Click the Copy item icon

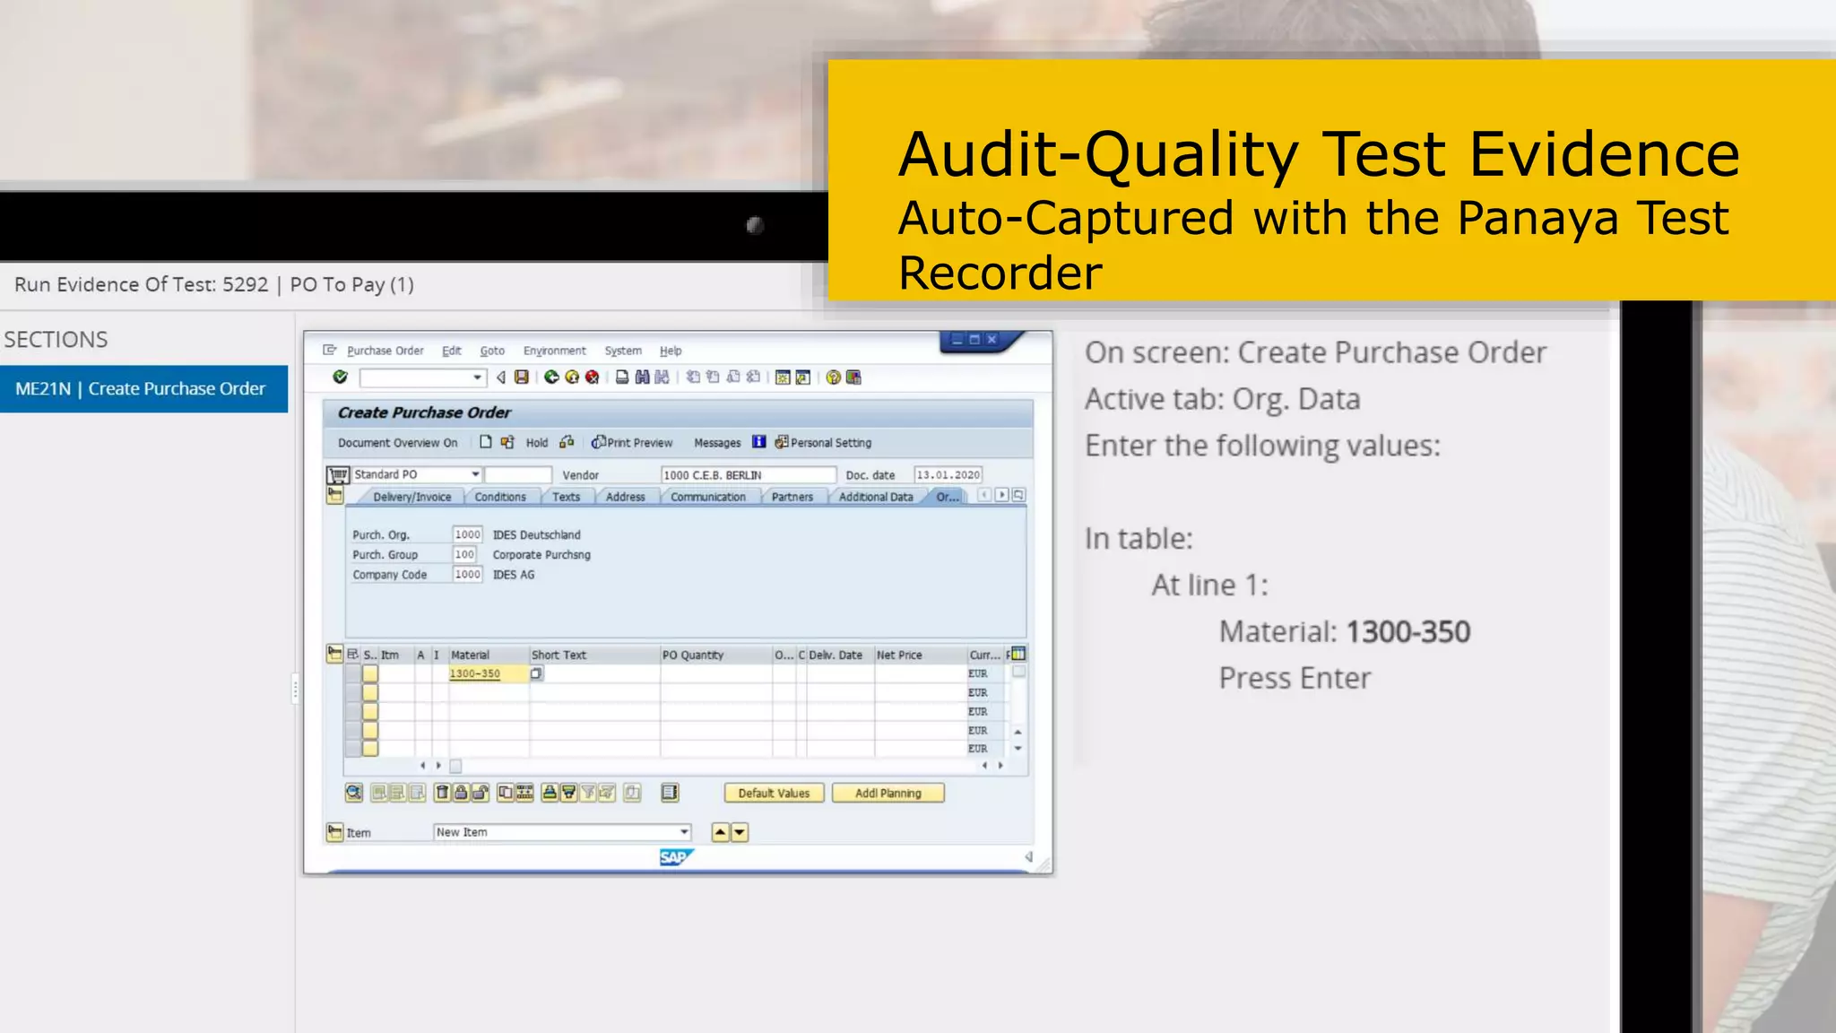coord(505,793)
